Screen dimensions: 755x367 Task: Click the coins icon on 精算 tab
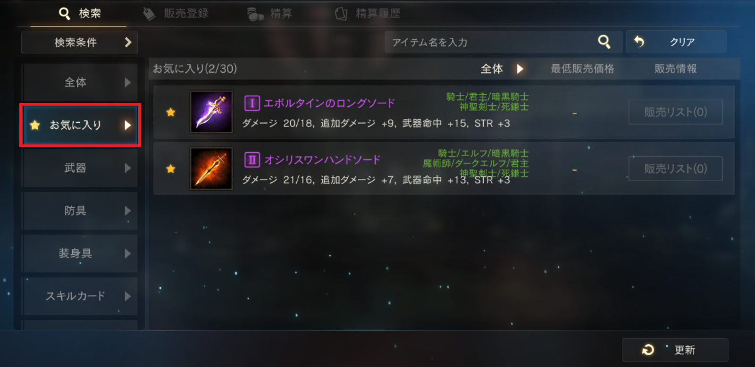click(x=255, y=14)
